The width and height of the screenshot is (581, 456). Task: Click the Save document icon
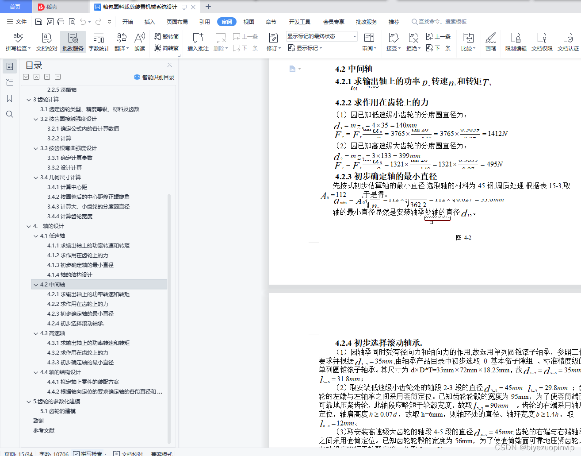pos(38,22)
